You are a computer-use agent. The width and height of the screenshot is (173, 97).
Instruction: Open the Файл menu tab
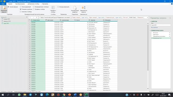pyautogui.click(x=3, y=4)
